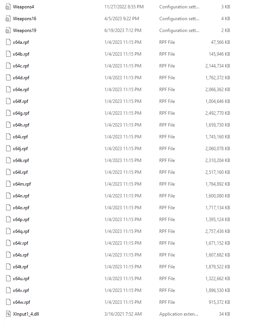Select the x64g.rpf file icon
256x324 pixels.
point(8,113)
